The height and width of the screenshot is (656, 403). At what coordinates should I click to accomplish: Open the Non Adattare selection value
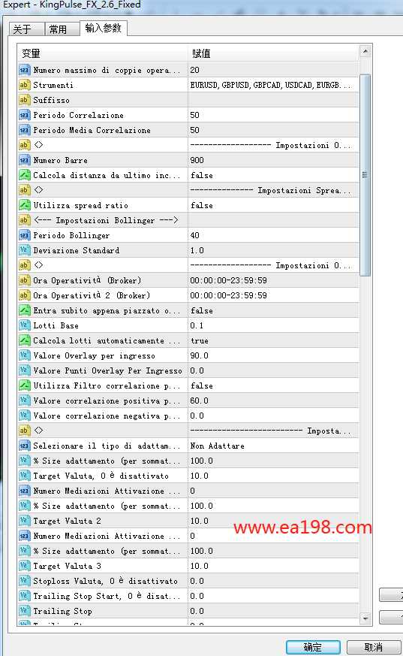[x=273, y=446]
